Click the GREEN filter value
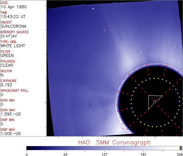Screen dimensions: 183x156 7,55
